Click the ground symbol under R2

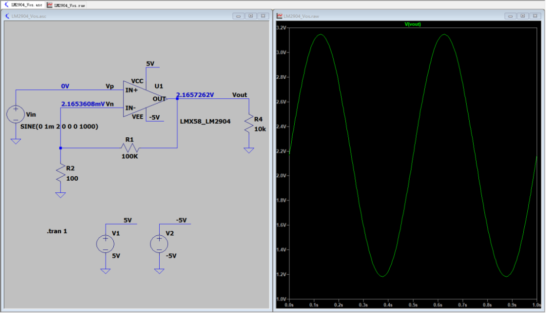(61, 195)
